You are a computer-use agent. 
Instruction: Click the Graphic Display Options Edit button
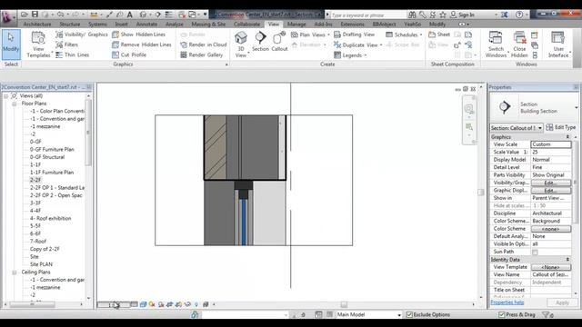click(551, 191)
